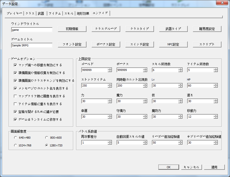
Task: Increase スキル所持数 with up arrow
Action: click(180, 69)
